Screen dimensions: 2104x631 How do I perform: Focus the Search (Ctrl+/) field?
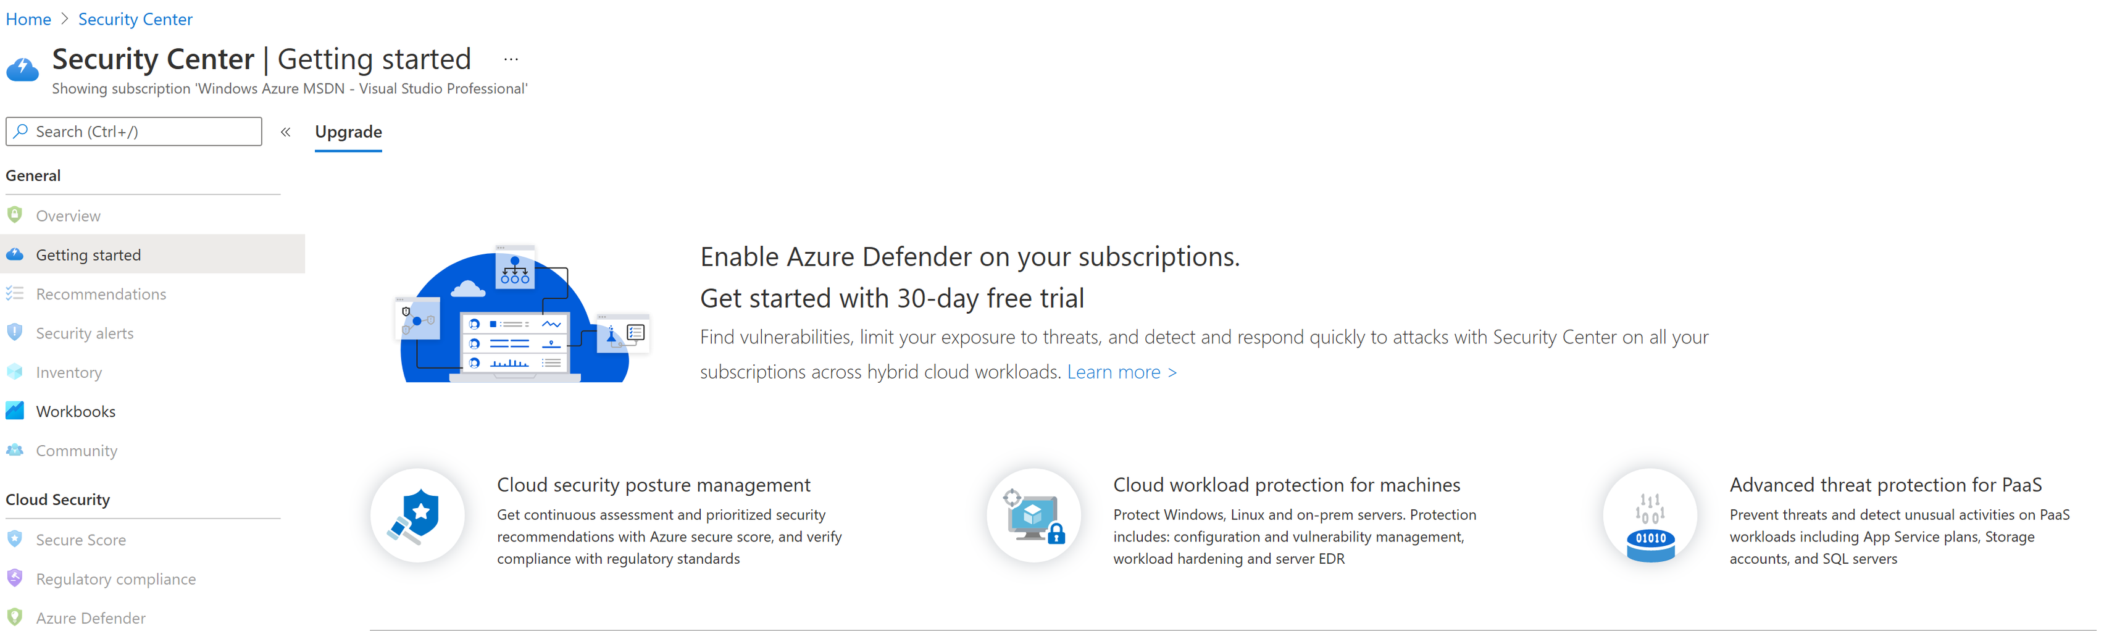point(134,132)
